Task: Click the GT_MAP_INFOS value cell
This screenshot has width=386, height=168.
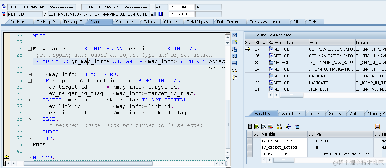Action: tap(344, 154)
